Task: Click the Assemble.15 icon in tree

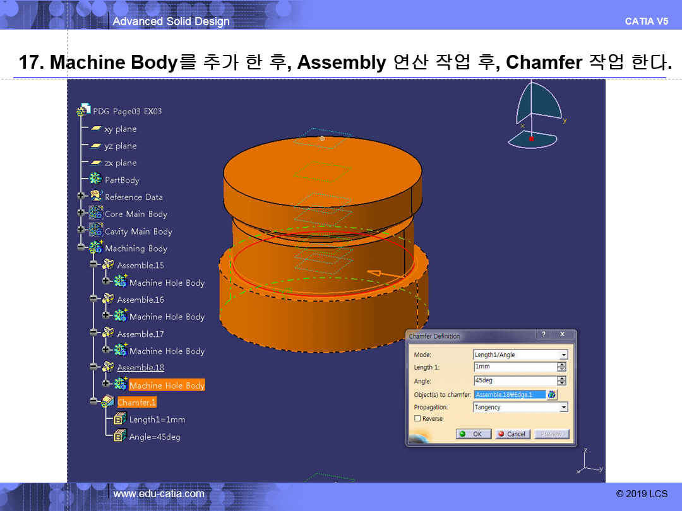Action: (108, 265)
